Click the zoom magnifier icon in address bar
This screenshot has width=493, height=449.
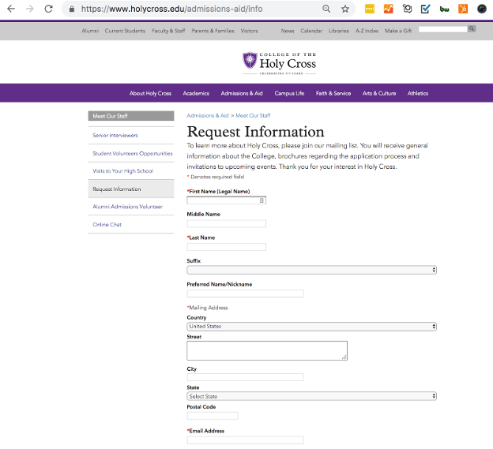(x=326, y=9)
